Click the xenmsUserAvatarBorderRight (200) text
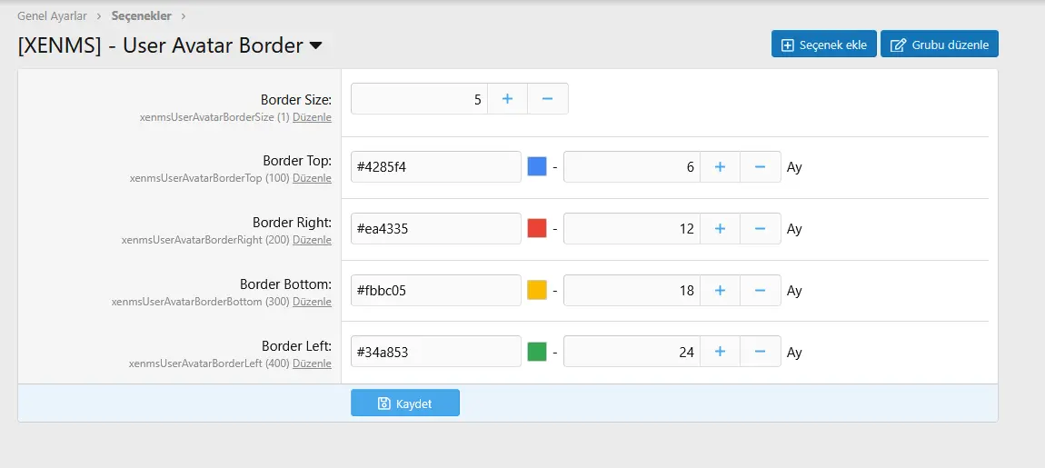1045x468 pixels. coord(205,240)
